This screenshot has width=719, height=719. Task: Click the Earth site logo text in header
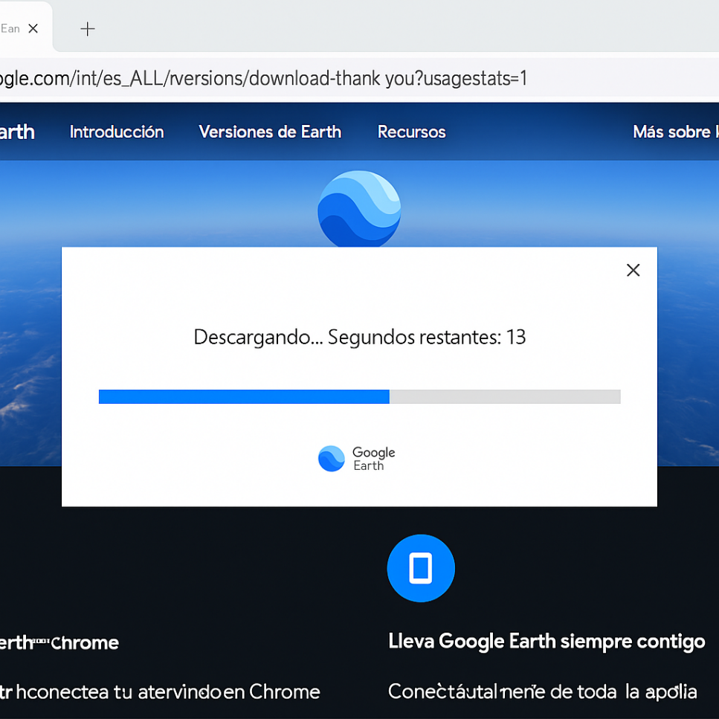pyautogui.click(x=17, y=132)
